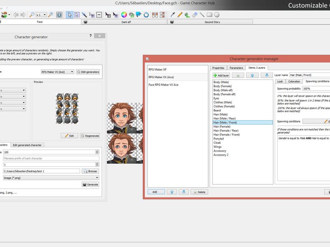Select the eyedropper tool
Image resolution: width=330 pixels, height=247 pixels.
click(173, 15)
